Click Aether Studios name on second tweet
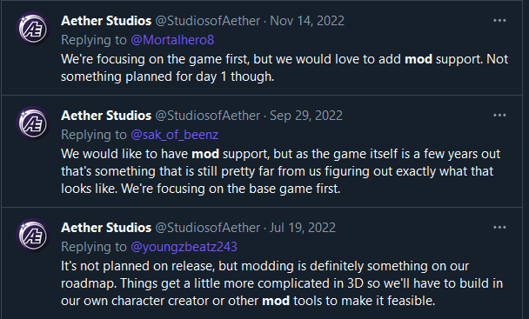The height and width of the screenshot is (319, 529). coord(106,116)
